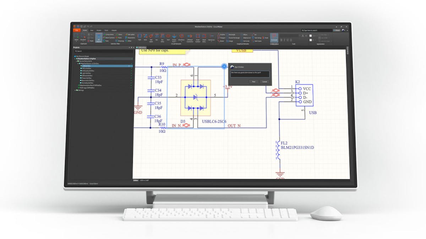Viewport: 426px width, 239px height.
Task: Select the Sheet Entry tool
Action: tap(204, 37)
